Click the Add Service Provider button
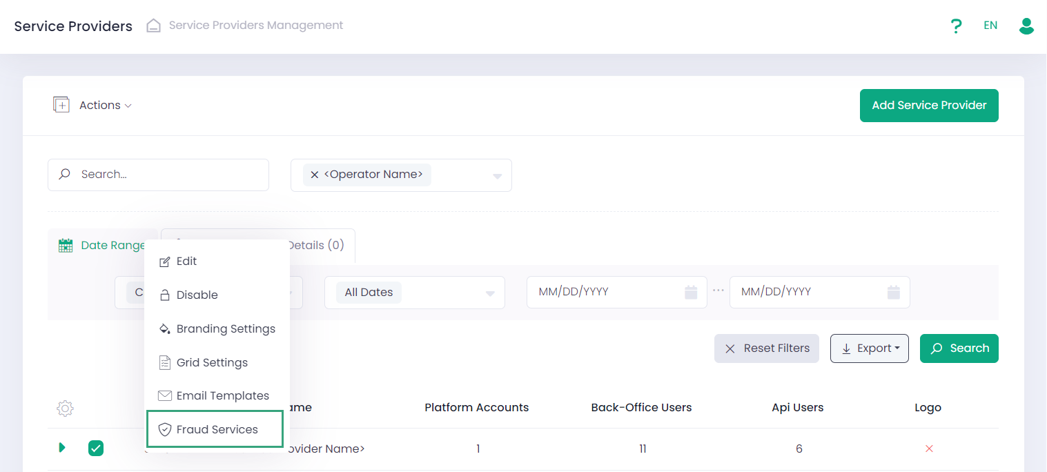Viewport: 1047px width, 472px height. point(929,106)
